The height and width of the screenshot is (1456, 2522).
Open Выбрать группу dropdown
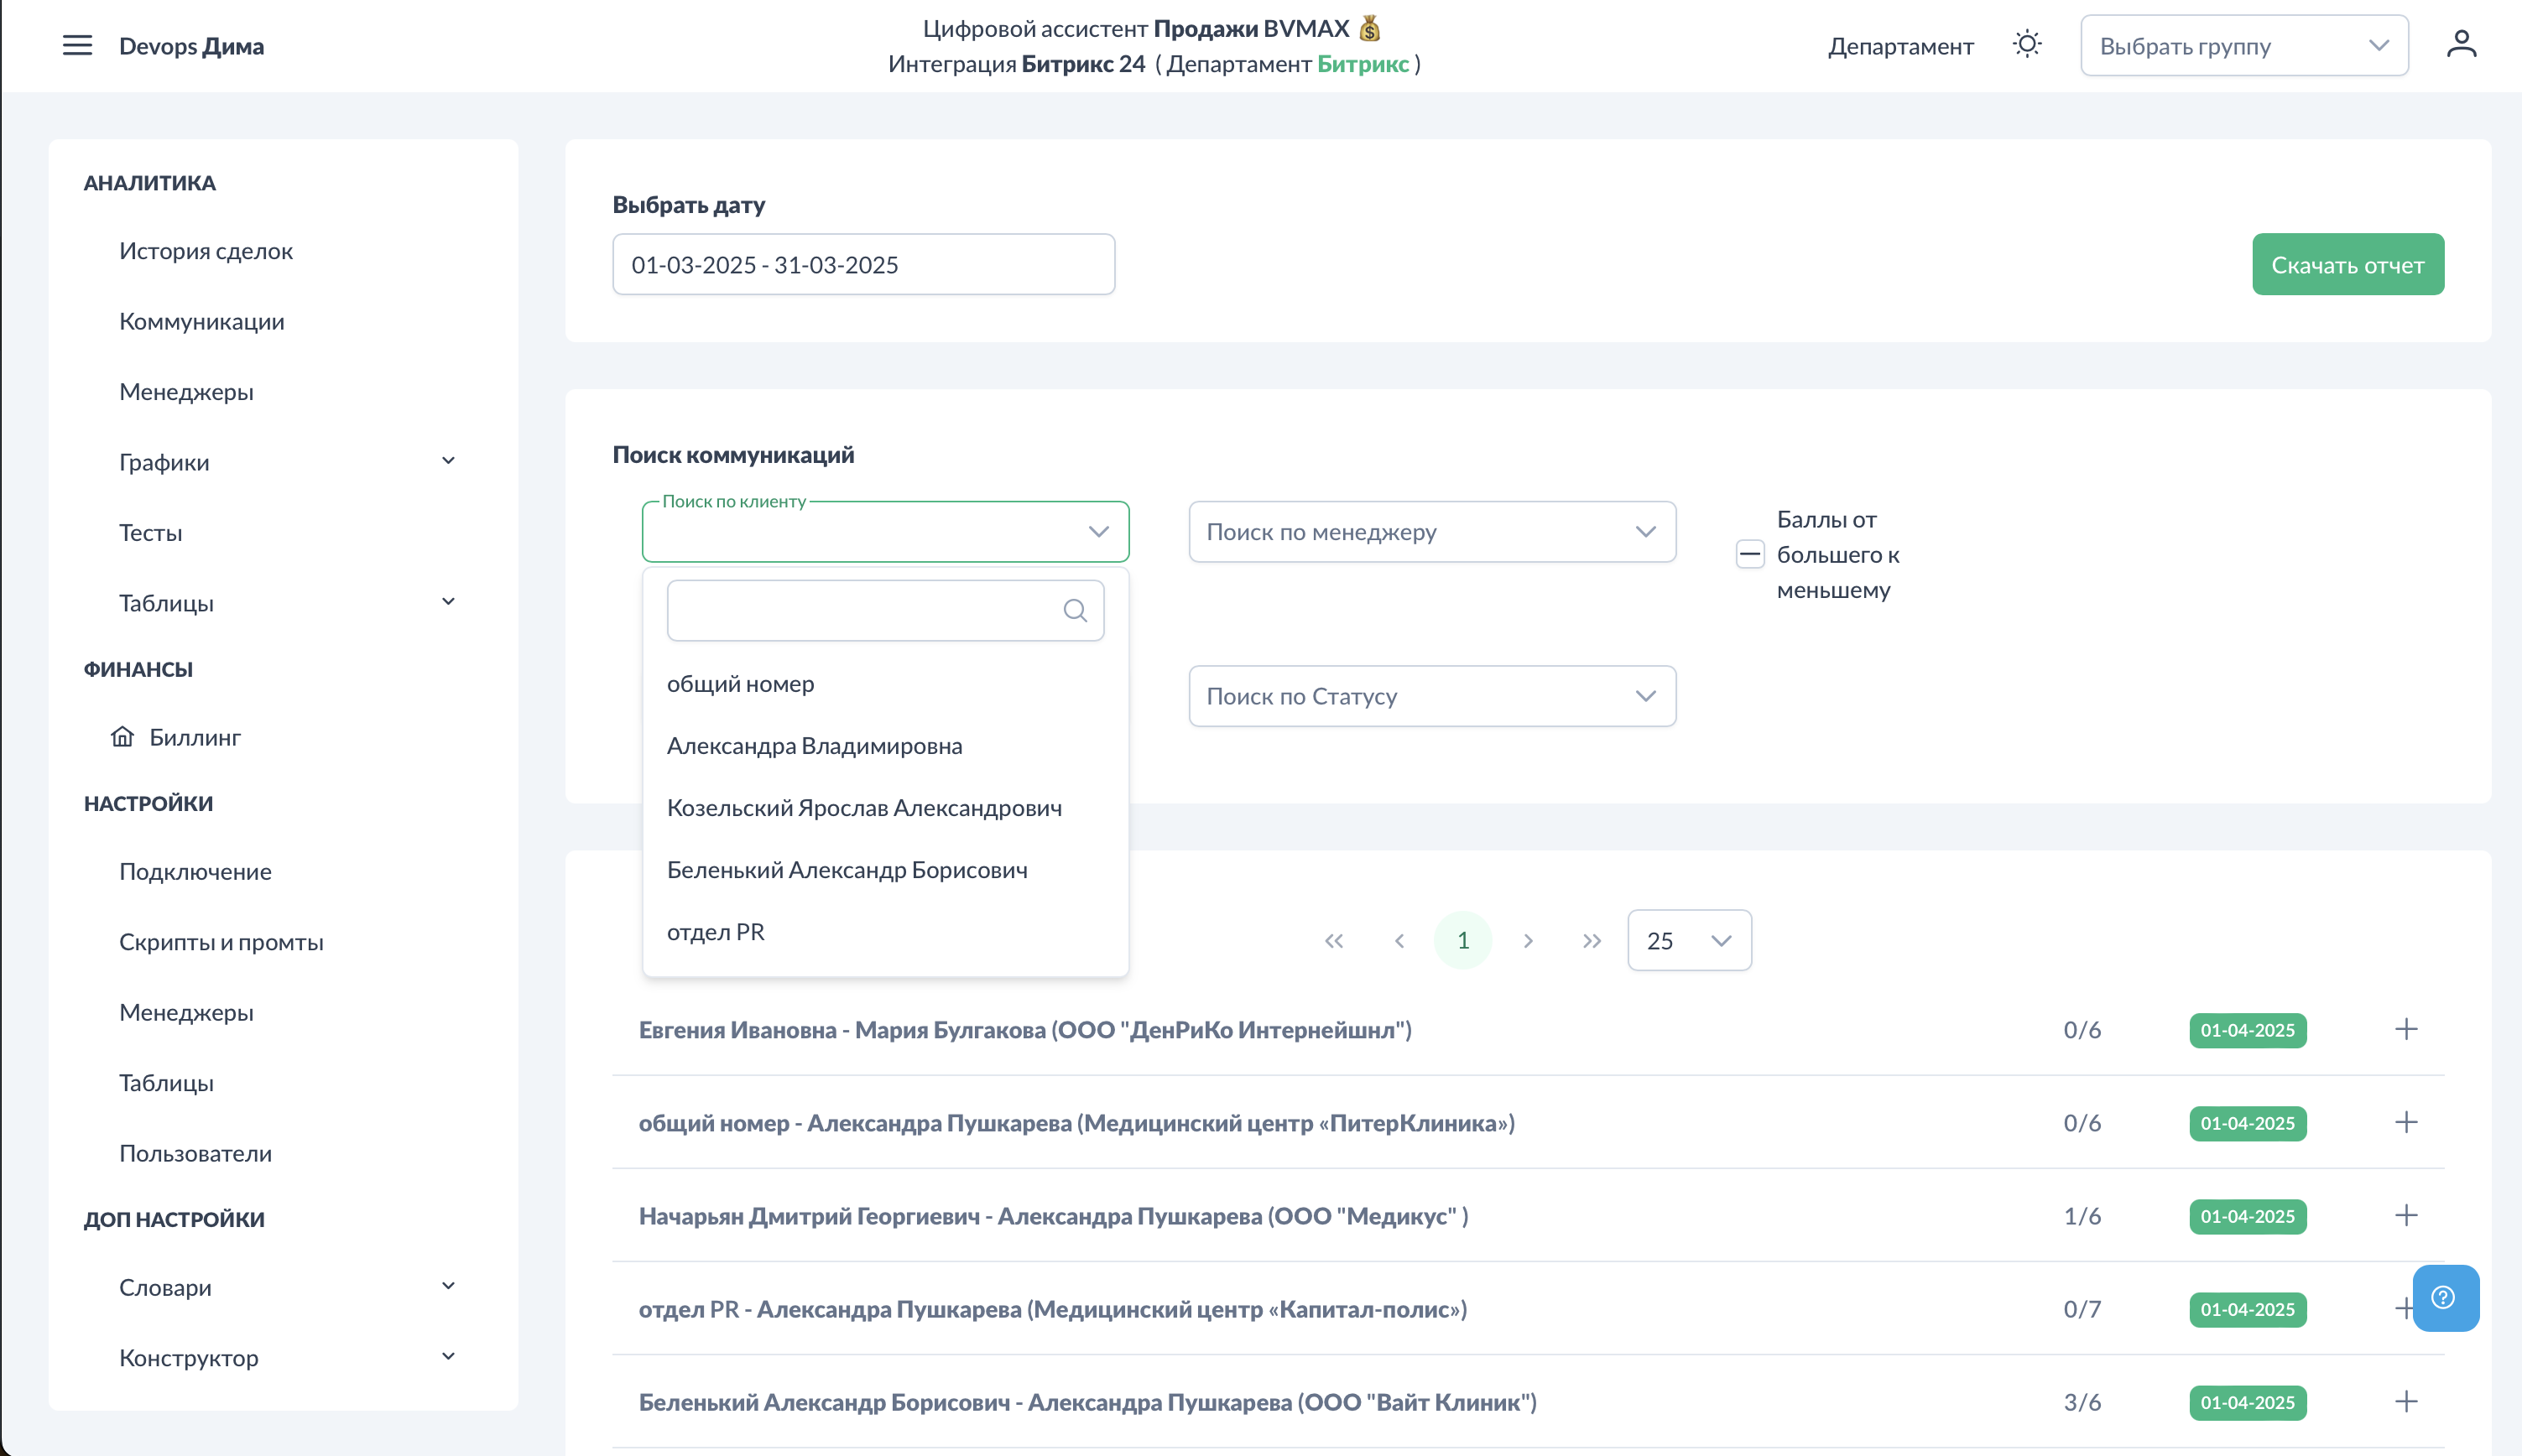[x=2243, y=46]
